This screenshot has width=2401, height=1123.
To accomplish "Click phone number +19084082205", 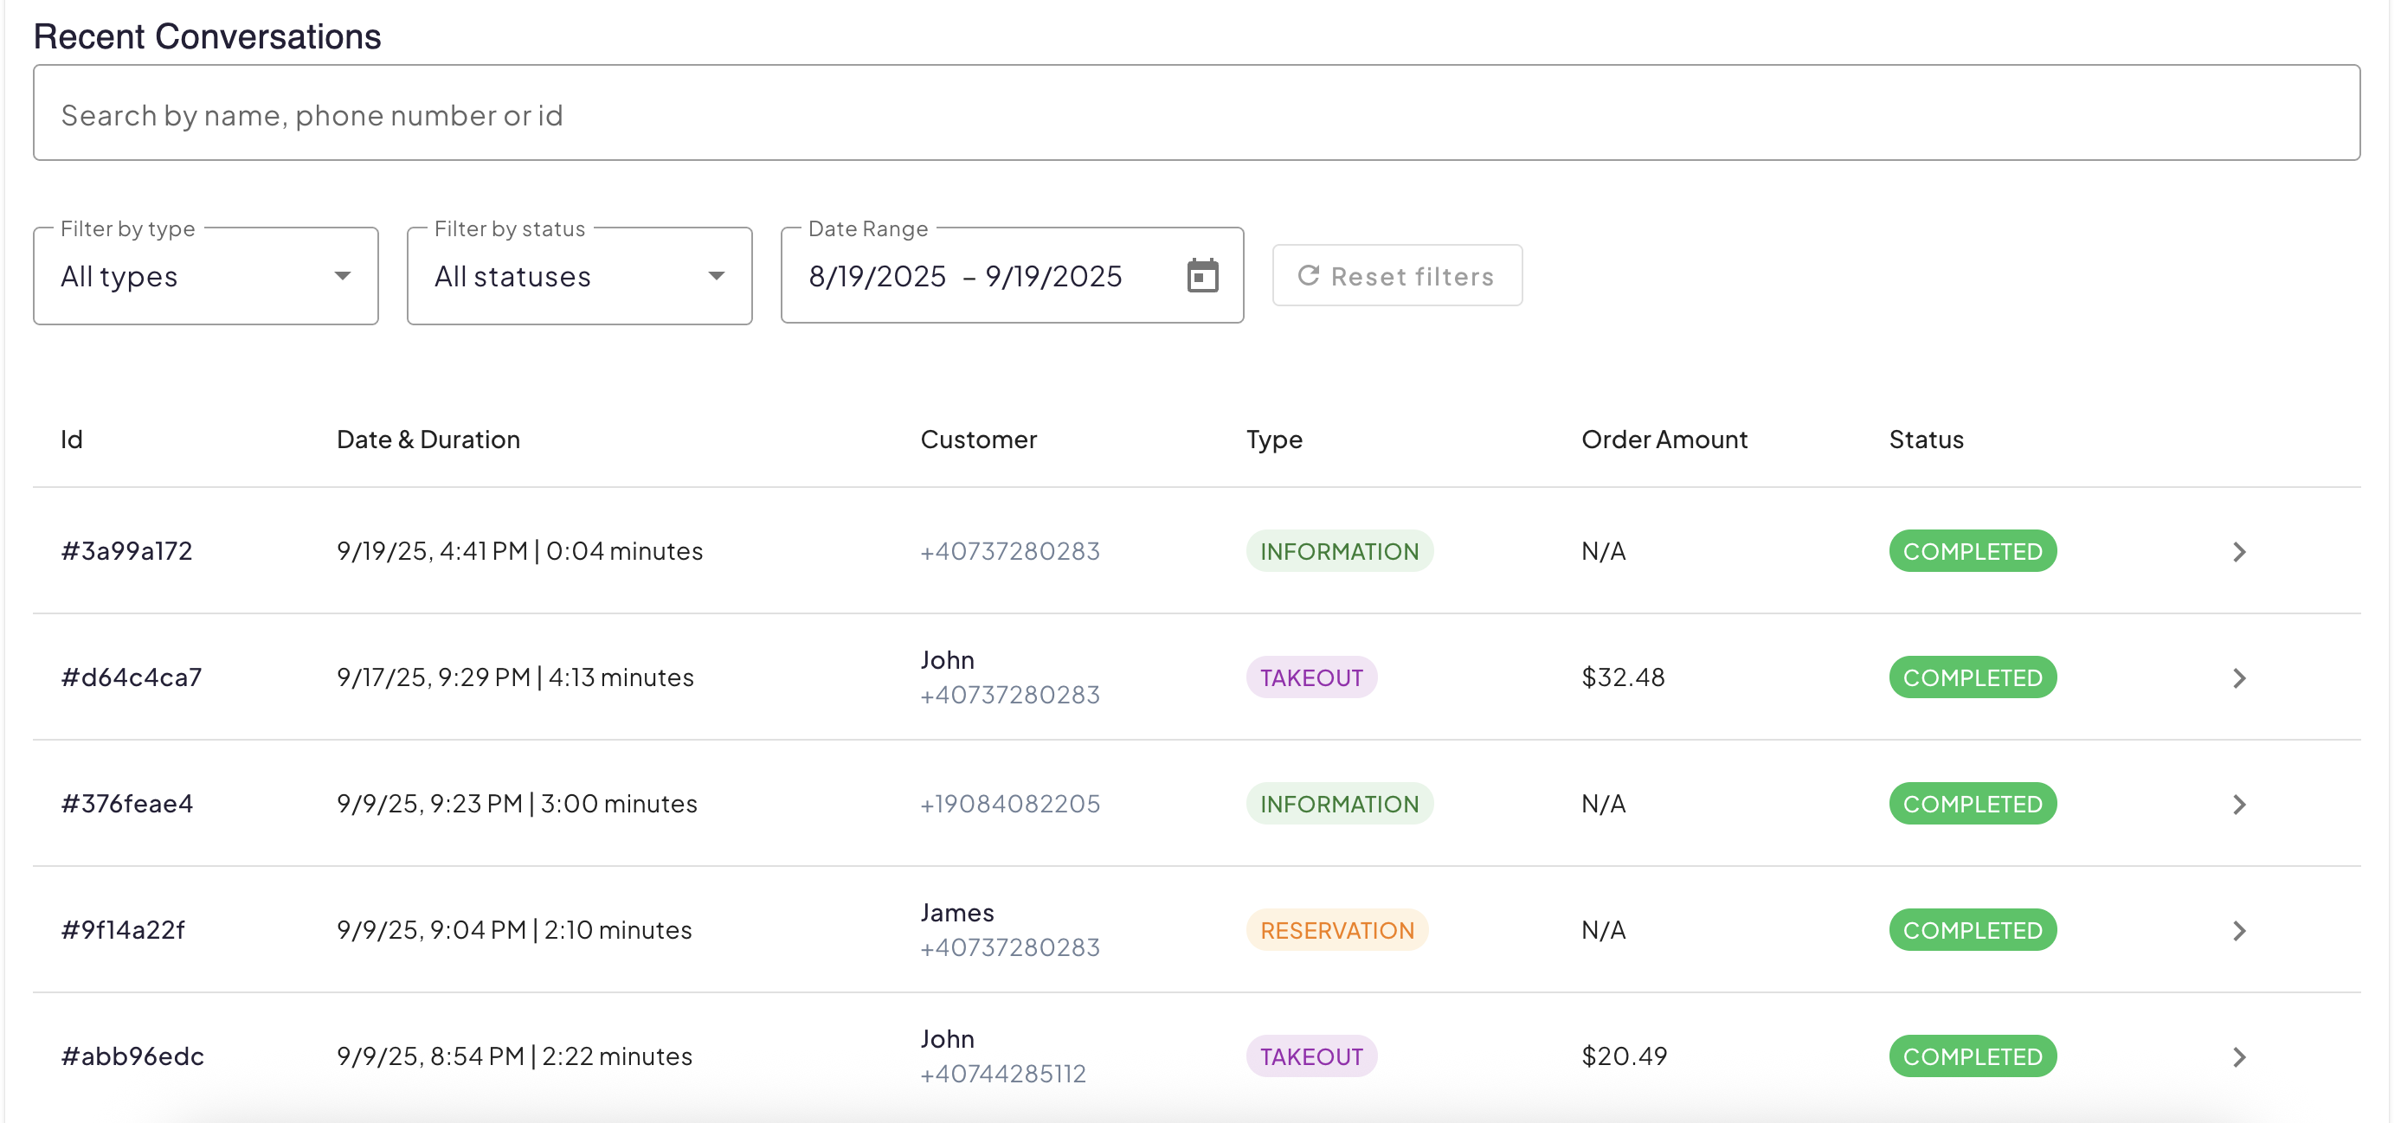I will click(1009, 805).
